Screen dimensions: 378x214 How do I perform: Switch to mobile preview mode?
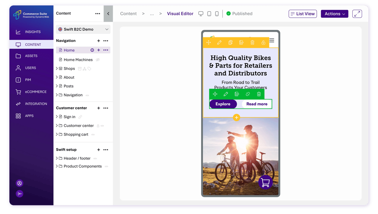click(x=217, y=14)
